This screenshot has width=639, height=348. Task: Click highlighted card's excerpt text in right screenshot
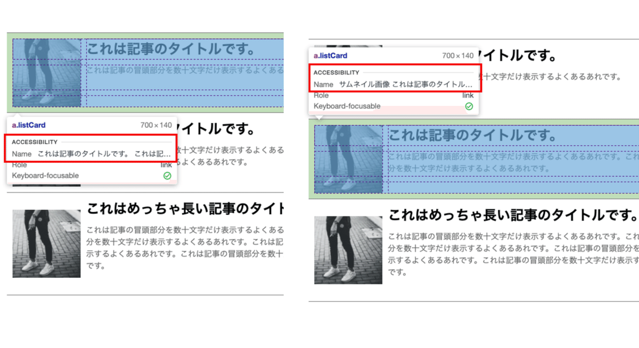tap(513, 162)
